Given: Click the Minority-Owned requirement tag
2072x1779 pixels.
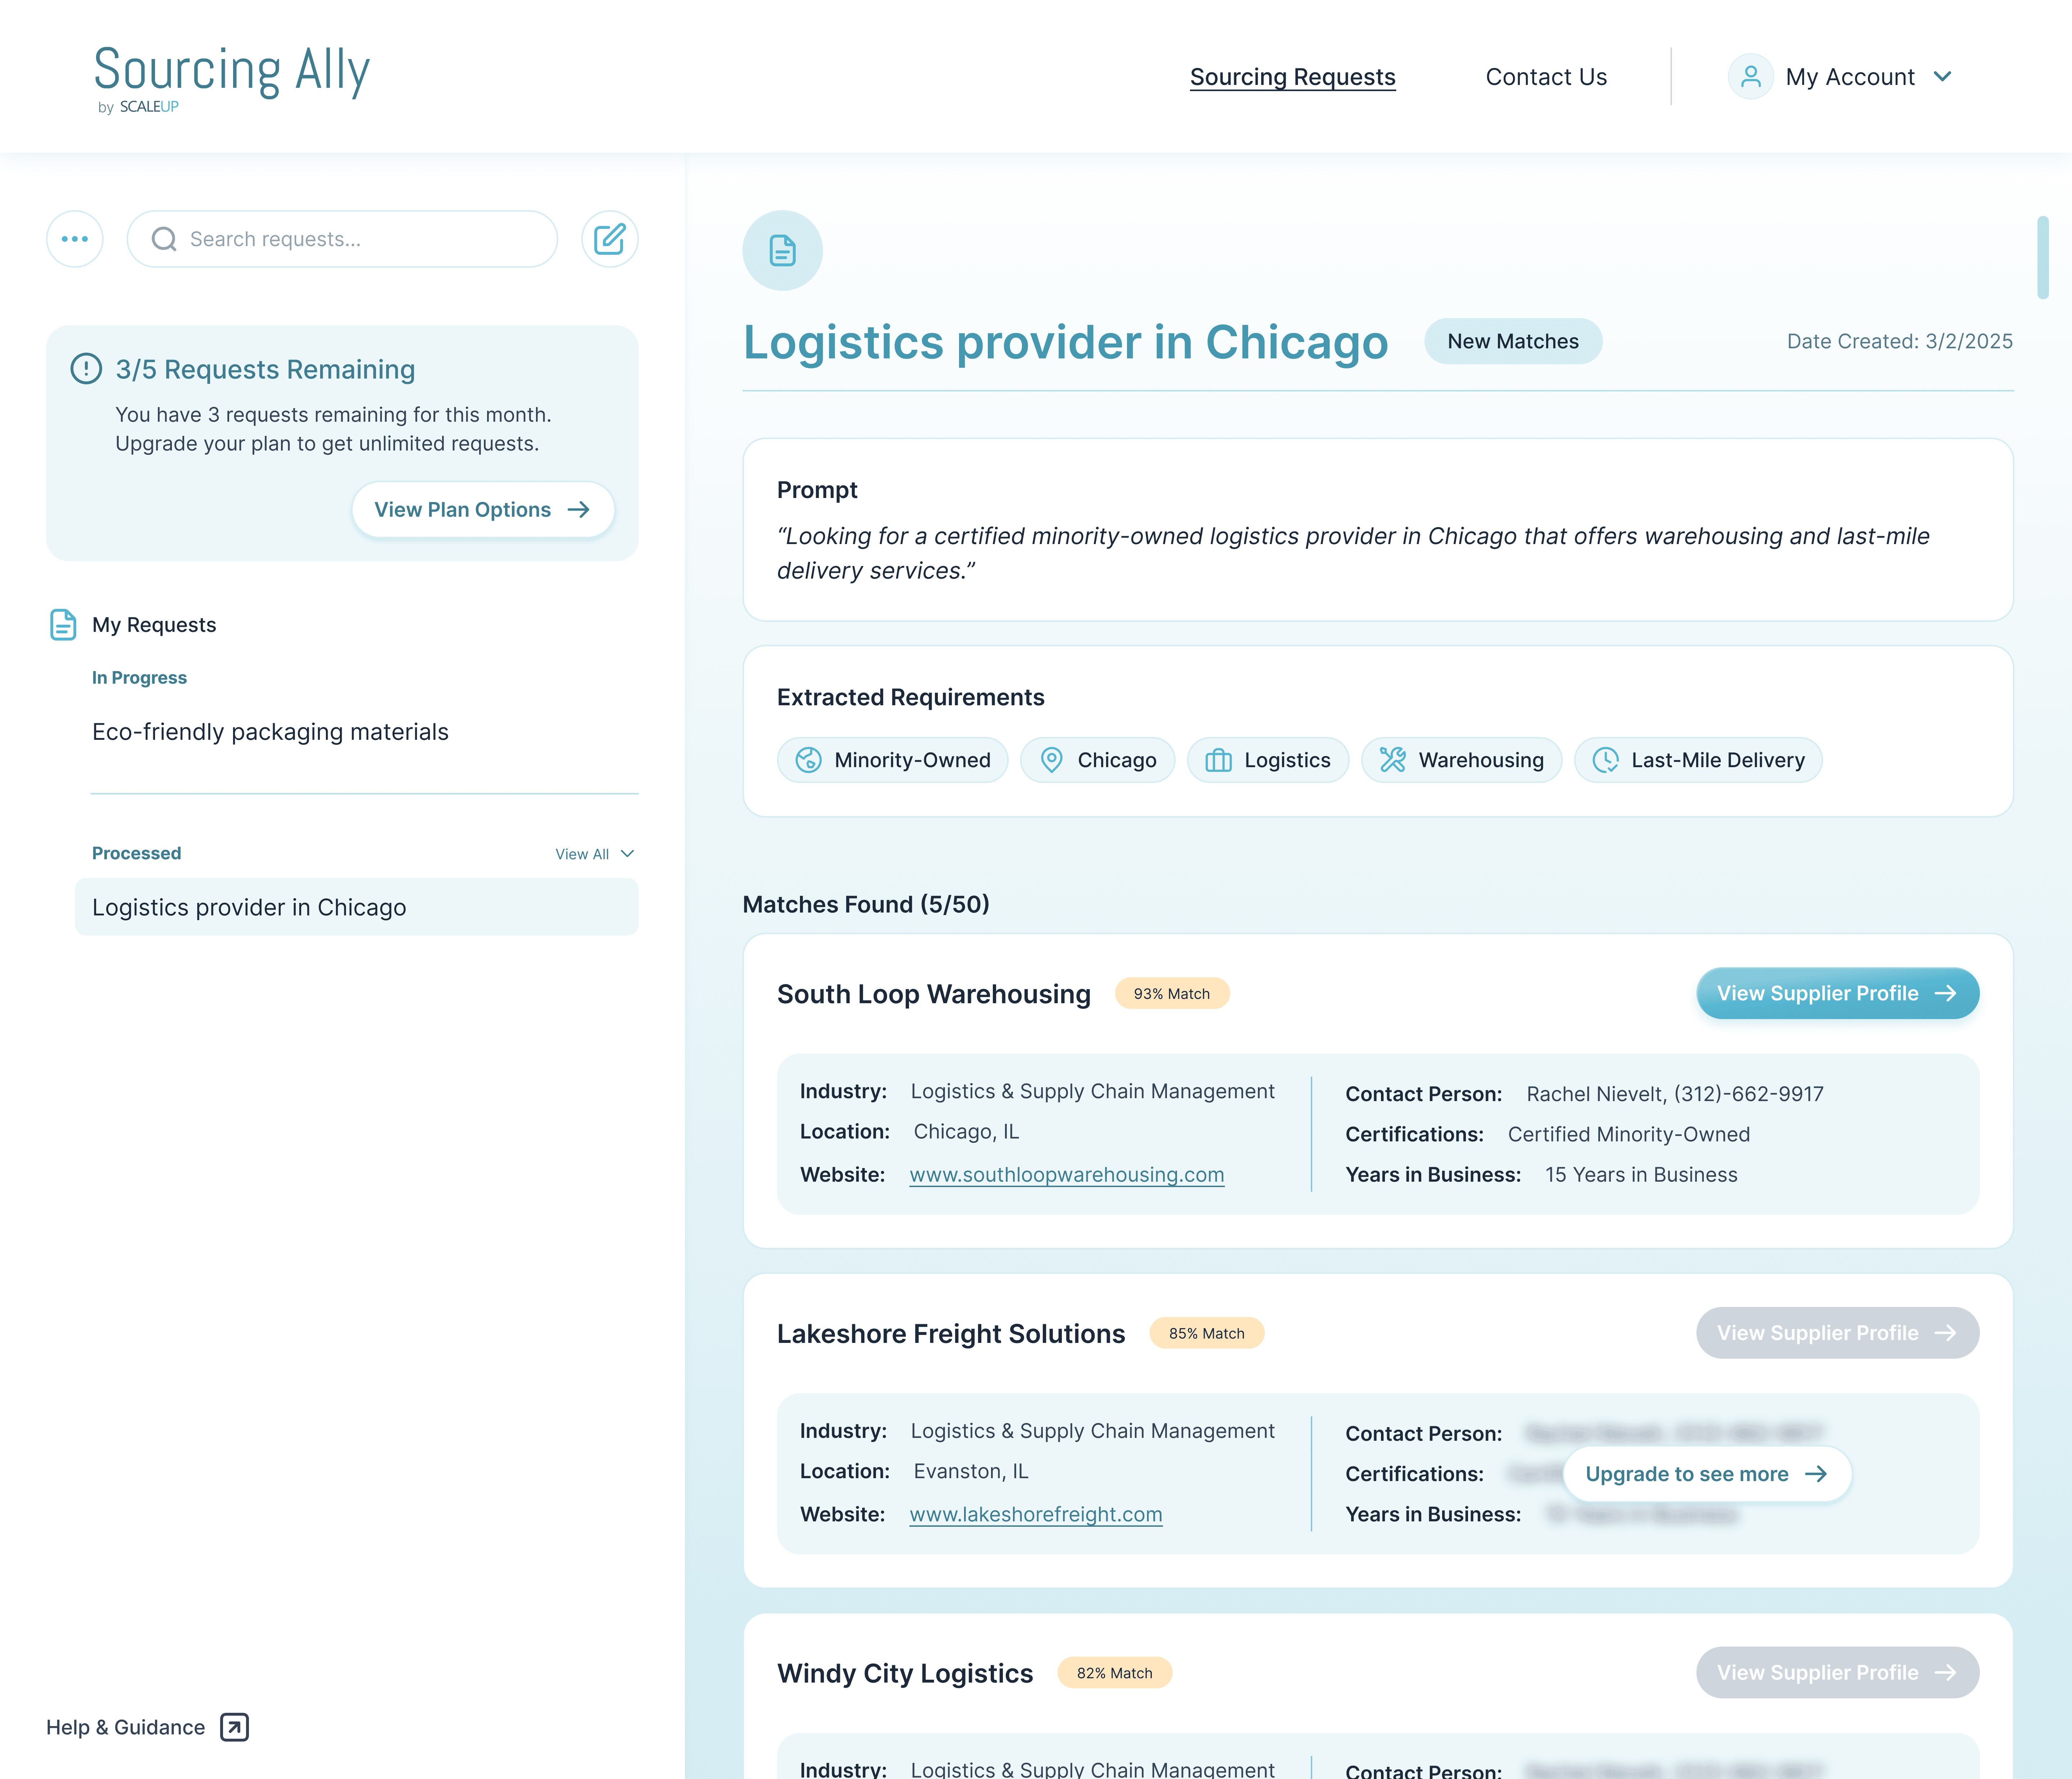Looking at the screenshot, I should [x=893, y=760].
